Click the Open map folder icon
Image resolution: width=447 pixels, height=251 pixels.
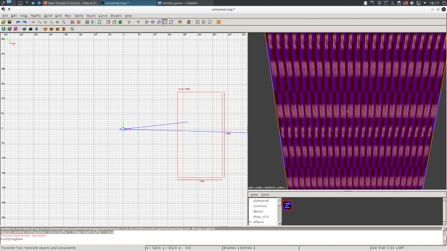(3, 22)
